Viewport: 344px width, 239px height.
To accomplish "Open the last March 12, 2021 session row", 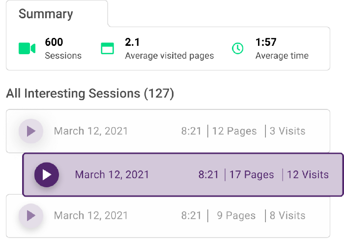I will pyautogui.click(x=168, y=216).
